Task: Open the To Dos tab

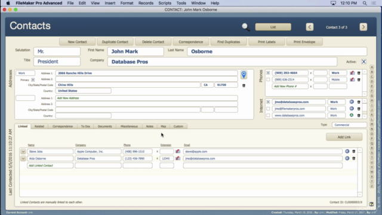Action: (85, 126)
